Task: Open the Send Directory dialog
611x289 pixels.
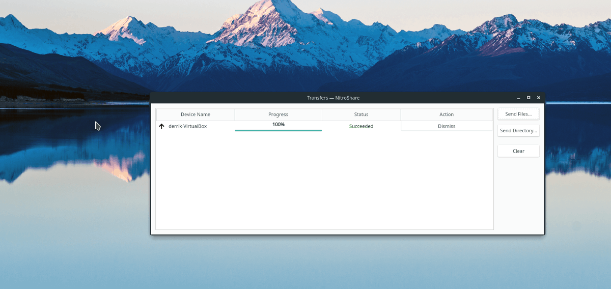Action: coord(518,131)
